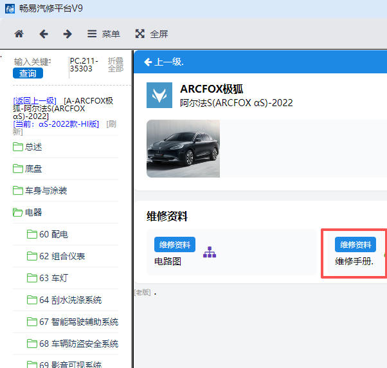This screenshot has height=368, width=387.
Task: Navigate forward with the right arrow
Action: 67,34
